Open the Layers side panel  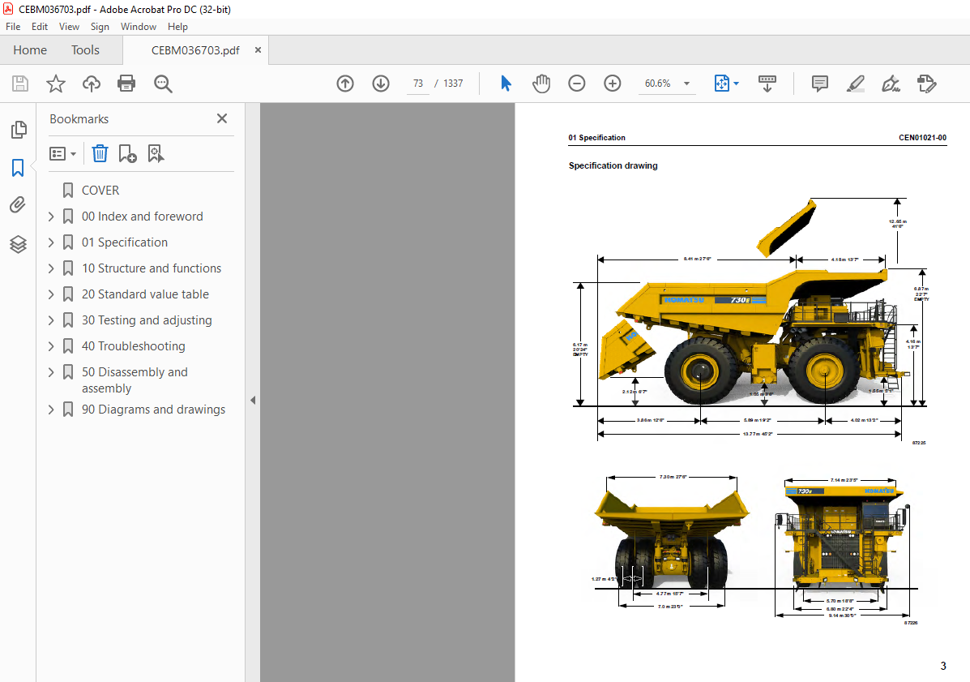pyautogui.click(x=18, y=244)
